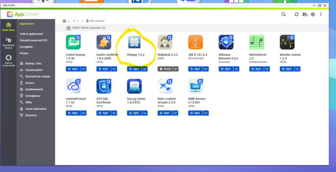This screenshot has width=336, height=172.
Task: Open App Center settings gear icon
Action: (312, 14)
